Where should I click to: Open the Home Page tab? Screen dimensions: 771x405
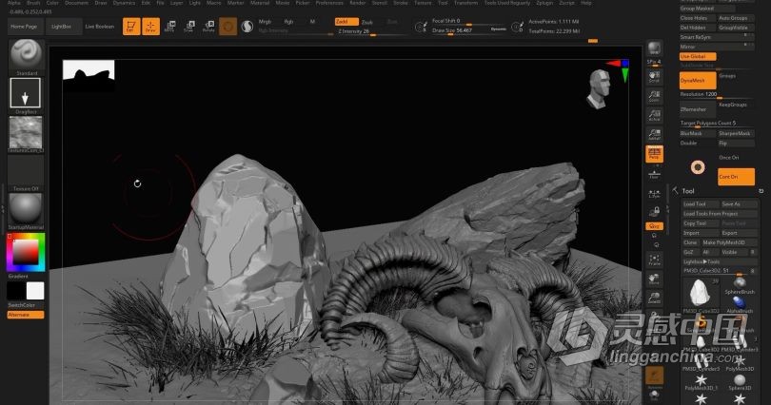tap(24, 27)
